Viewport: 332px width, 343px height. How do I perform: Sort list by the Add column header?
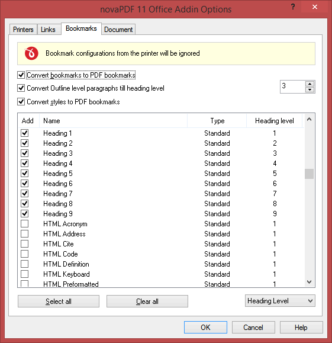[28, 120]
